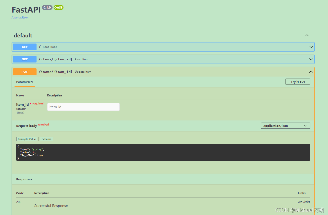Expand the GET / Read Root chevron

[311, 47]
